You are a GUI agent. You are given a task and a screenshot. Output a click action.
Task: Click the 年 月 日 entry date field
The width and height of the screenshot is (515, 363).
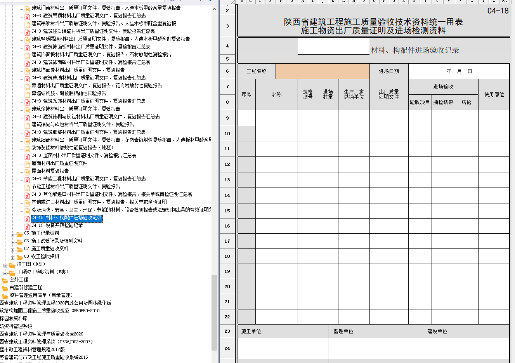click(x=459, y=71)
